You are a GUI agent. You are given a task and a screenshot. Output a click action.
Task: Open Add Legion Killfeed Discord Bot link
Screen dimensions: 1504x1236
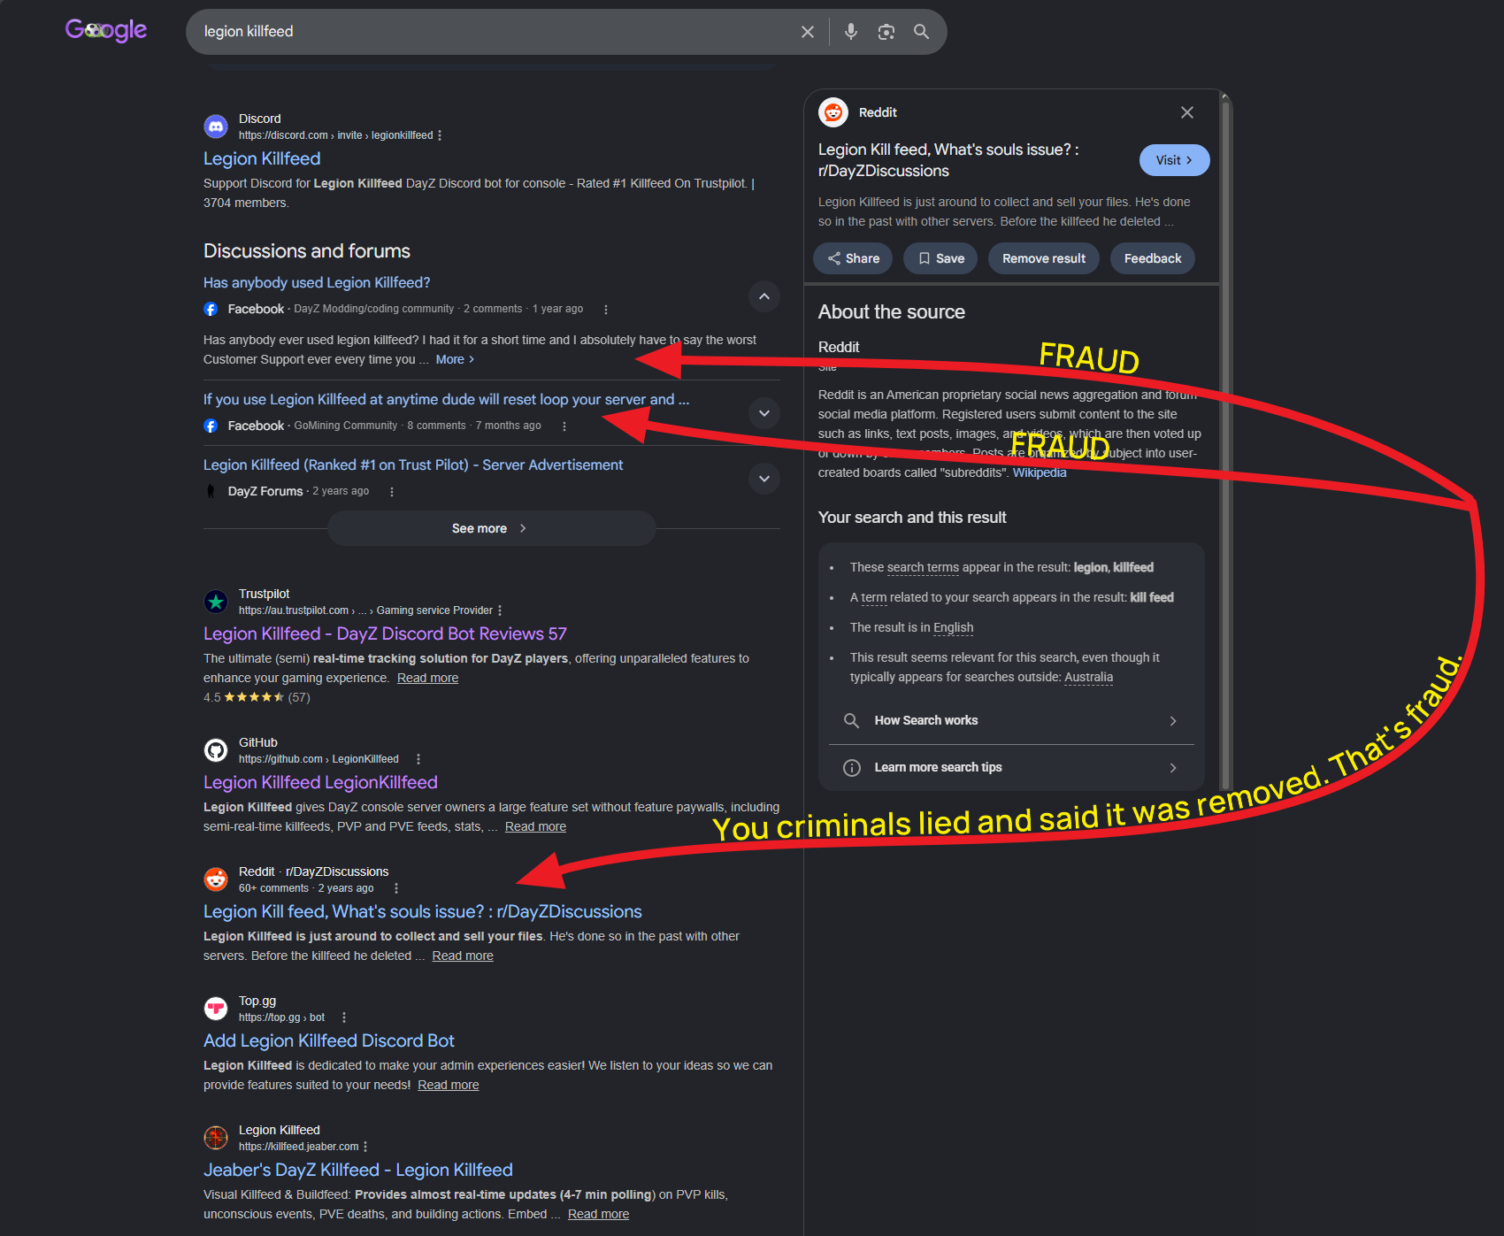(x=329, y=1040)
